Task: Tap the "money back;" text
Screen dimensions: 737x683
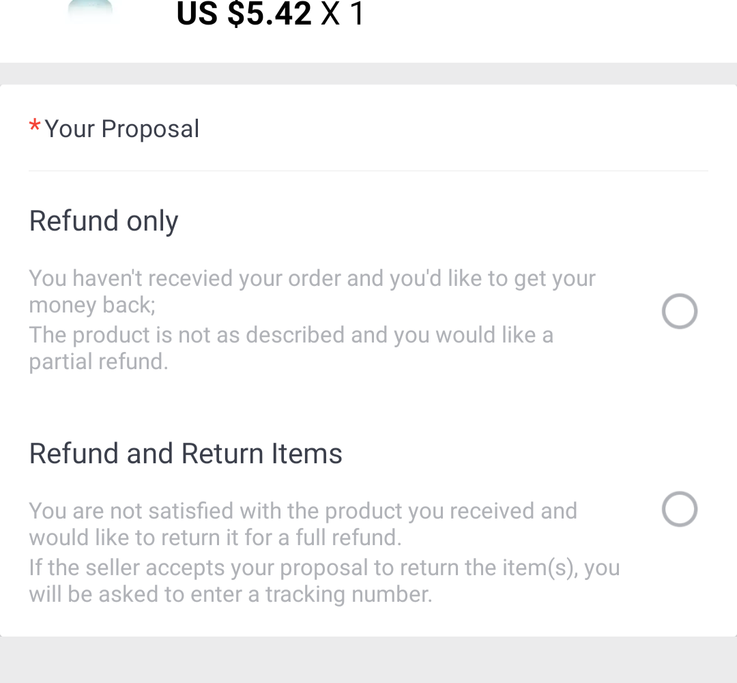Action: point(92,305)
